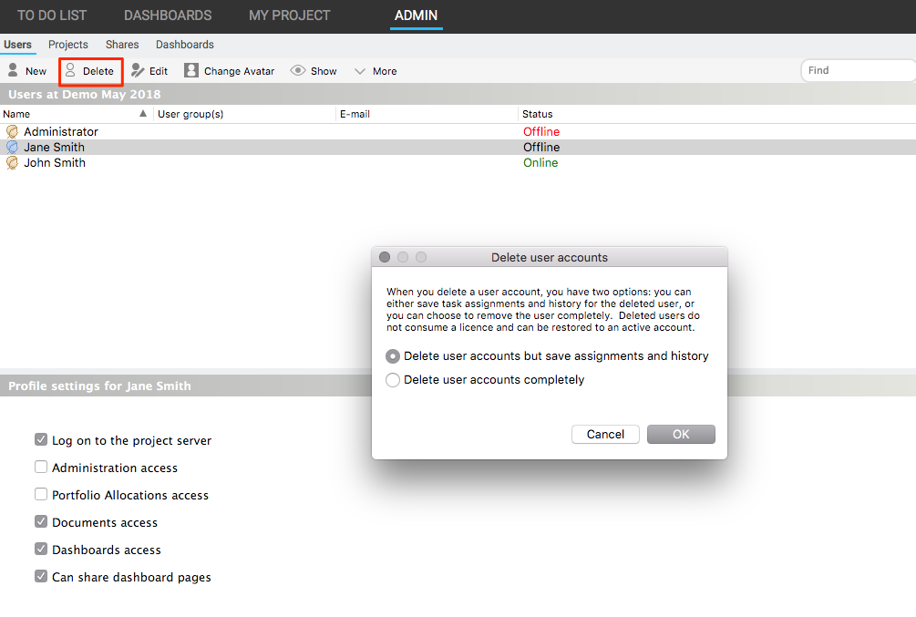Switch to the Projects tab
916x617 pixels.
68,45
